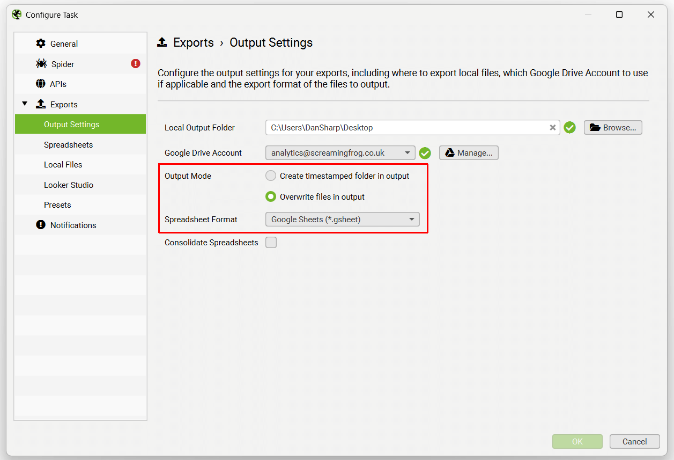This screenshot has height=460, width=674.
Task: Click the warning icon next to Notifications
Action: pyautogui.click(x=42, y=225)
